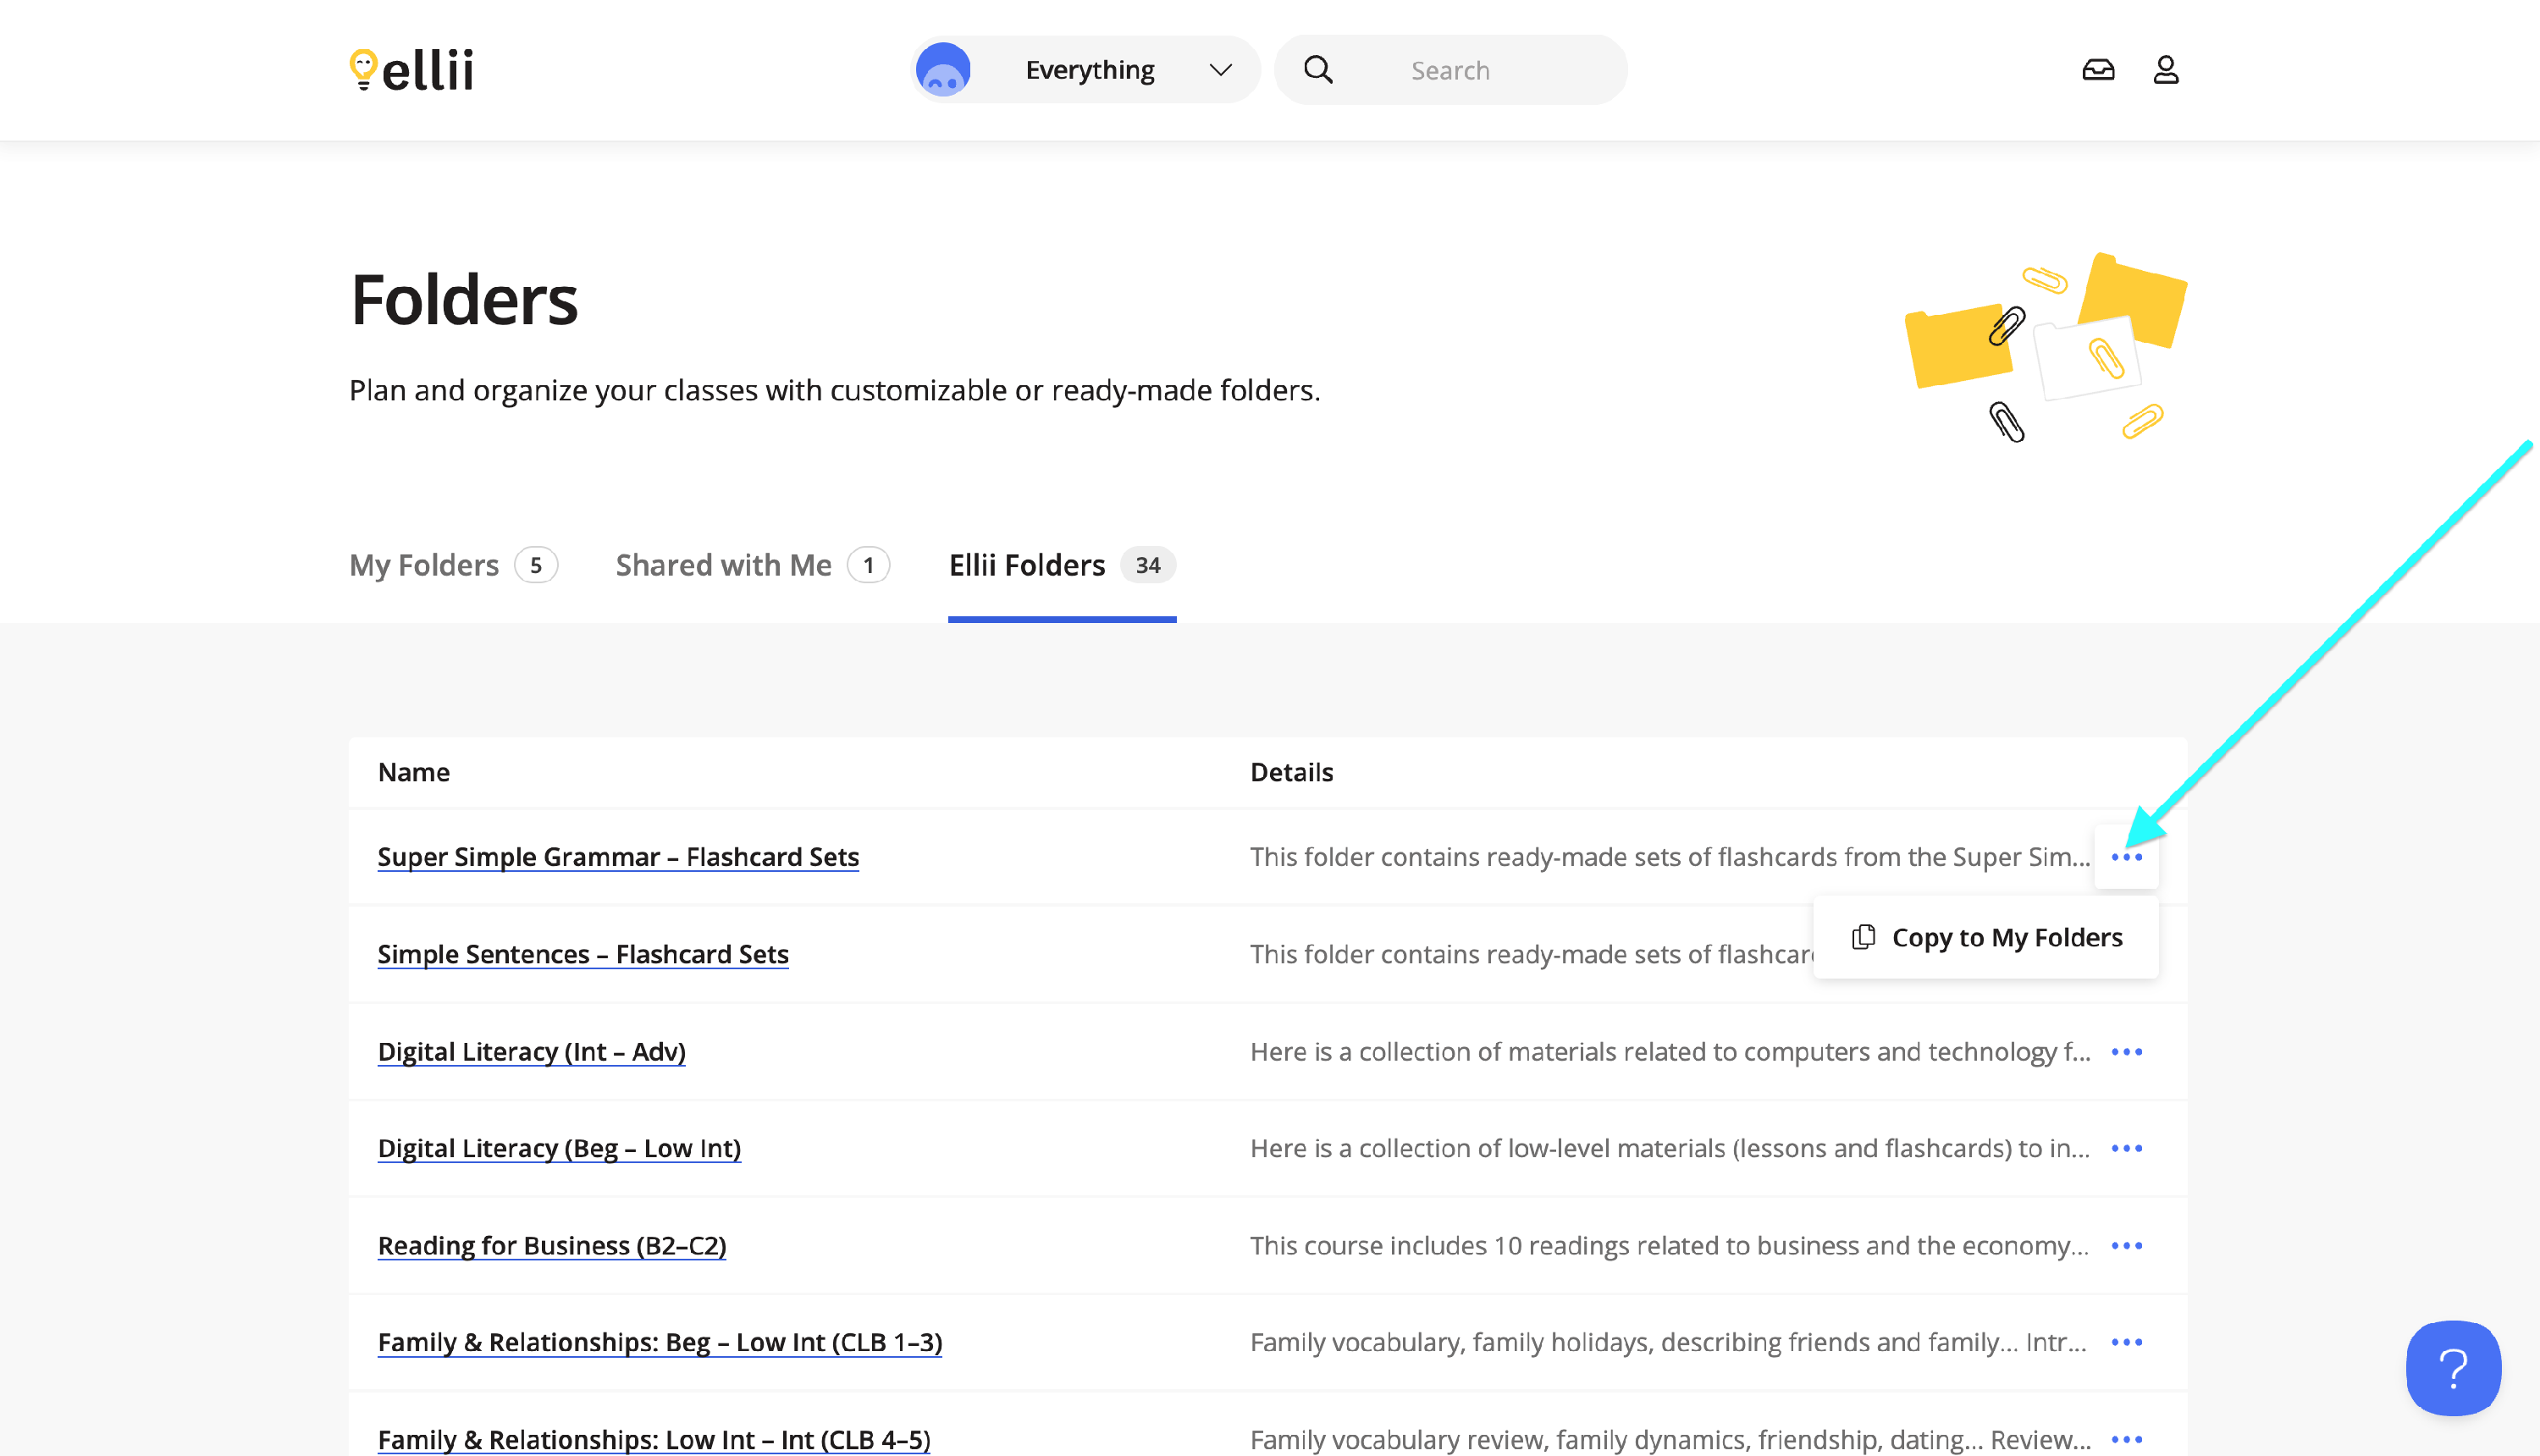Expand the Everything filter dropdown
The image size is (2540, 1456).
point(1089,70)
